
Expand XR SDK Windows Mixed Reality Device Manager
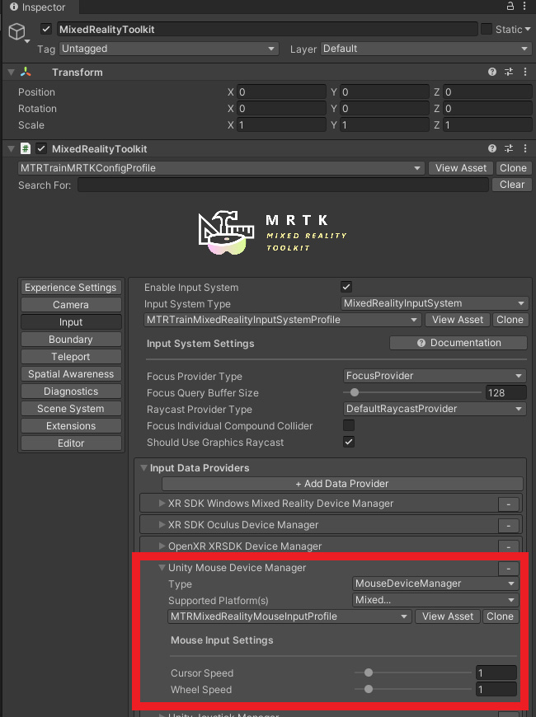(162, 503)
